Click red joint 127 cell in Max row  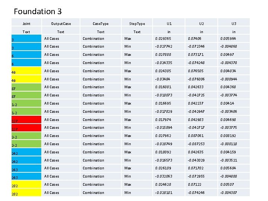click(26, 120)
